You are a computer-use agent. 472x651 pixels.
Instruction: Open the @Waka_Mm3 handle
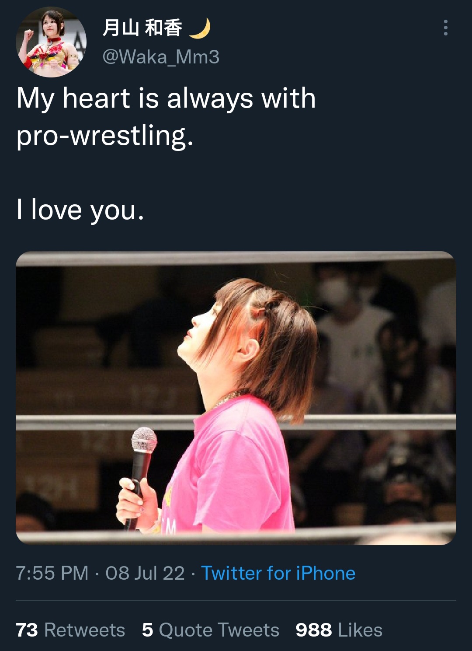[x=161, y=57]
